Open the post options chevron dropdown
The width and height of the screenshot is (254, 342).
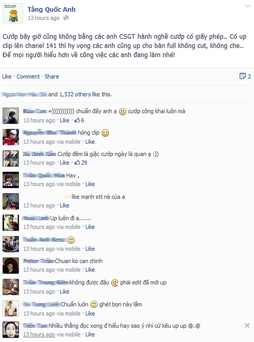(x=247, y=6)
